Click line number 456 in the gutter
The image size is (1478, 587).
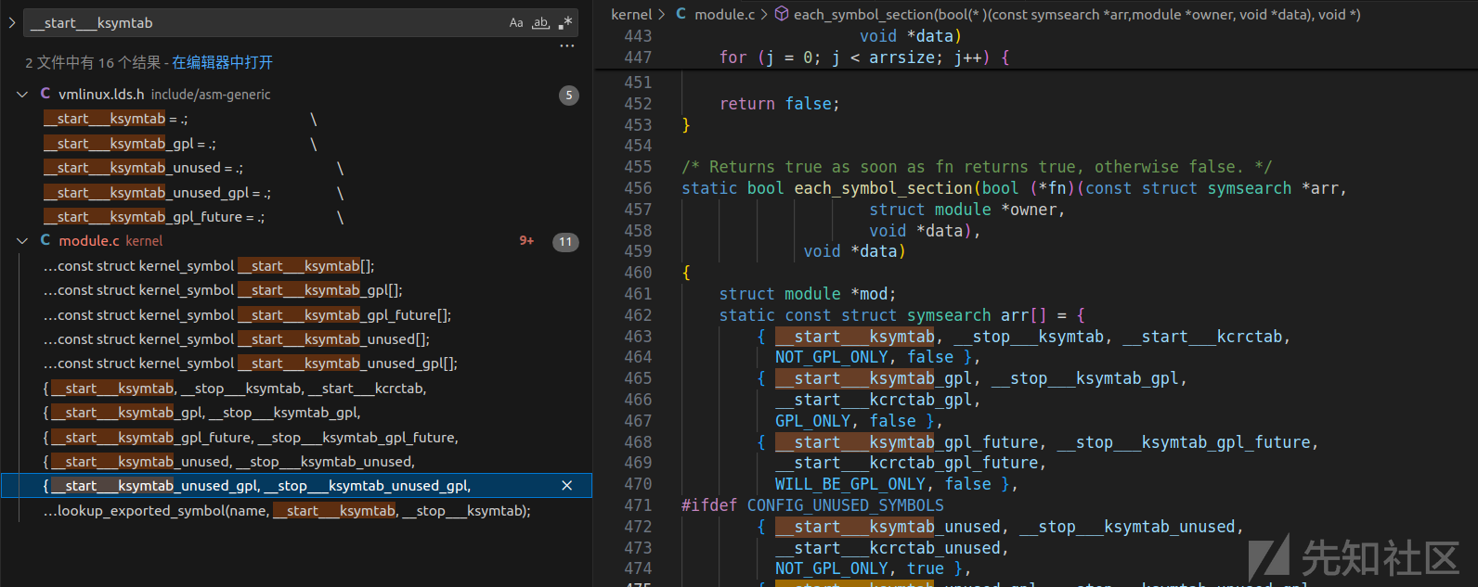(x=638, y=188)
